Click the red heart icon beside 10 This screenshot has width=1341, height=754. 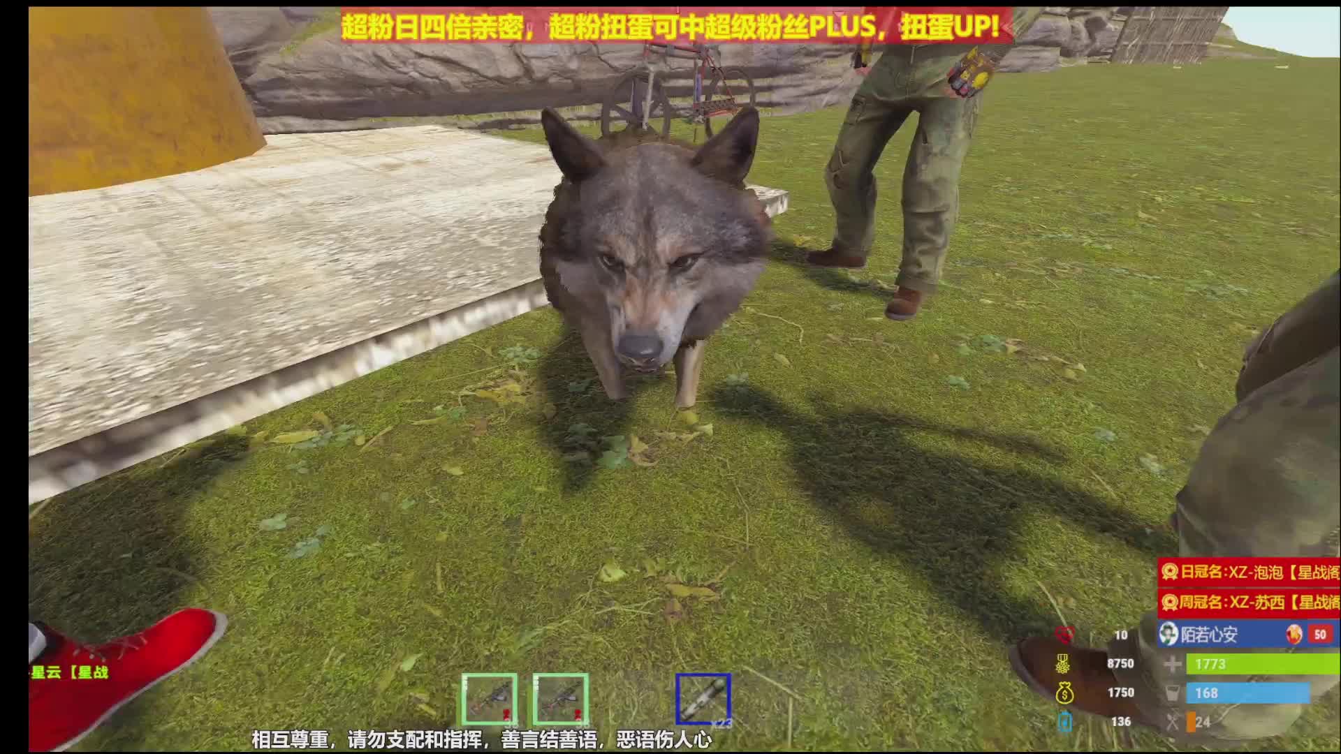tap(1064, 635)
